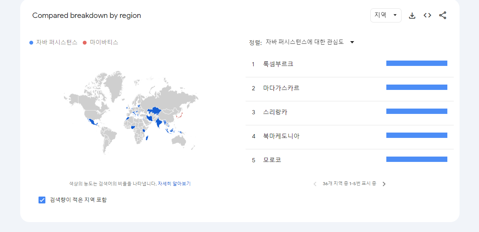Click the share icon
479x232 pixels.
442,16
